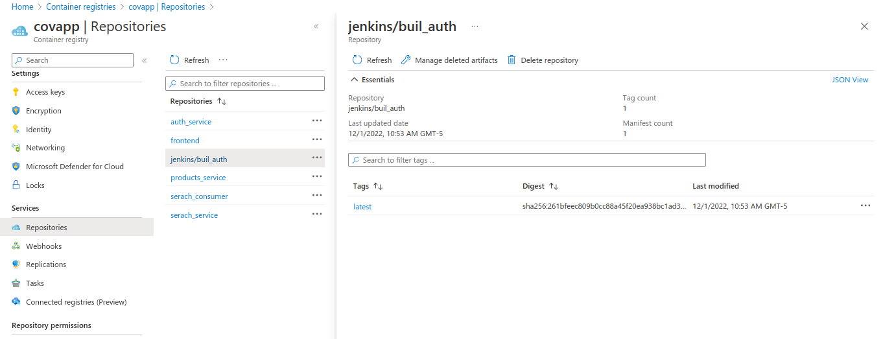Viewport: 883px width, 339px height.
Task: Click the Replications globe icon
Action: (16, 264)
